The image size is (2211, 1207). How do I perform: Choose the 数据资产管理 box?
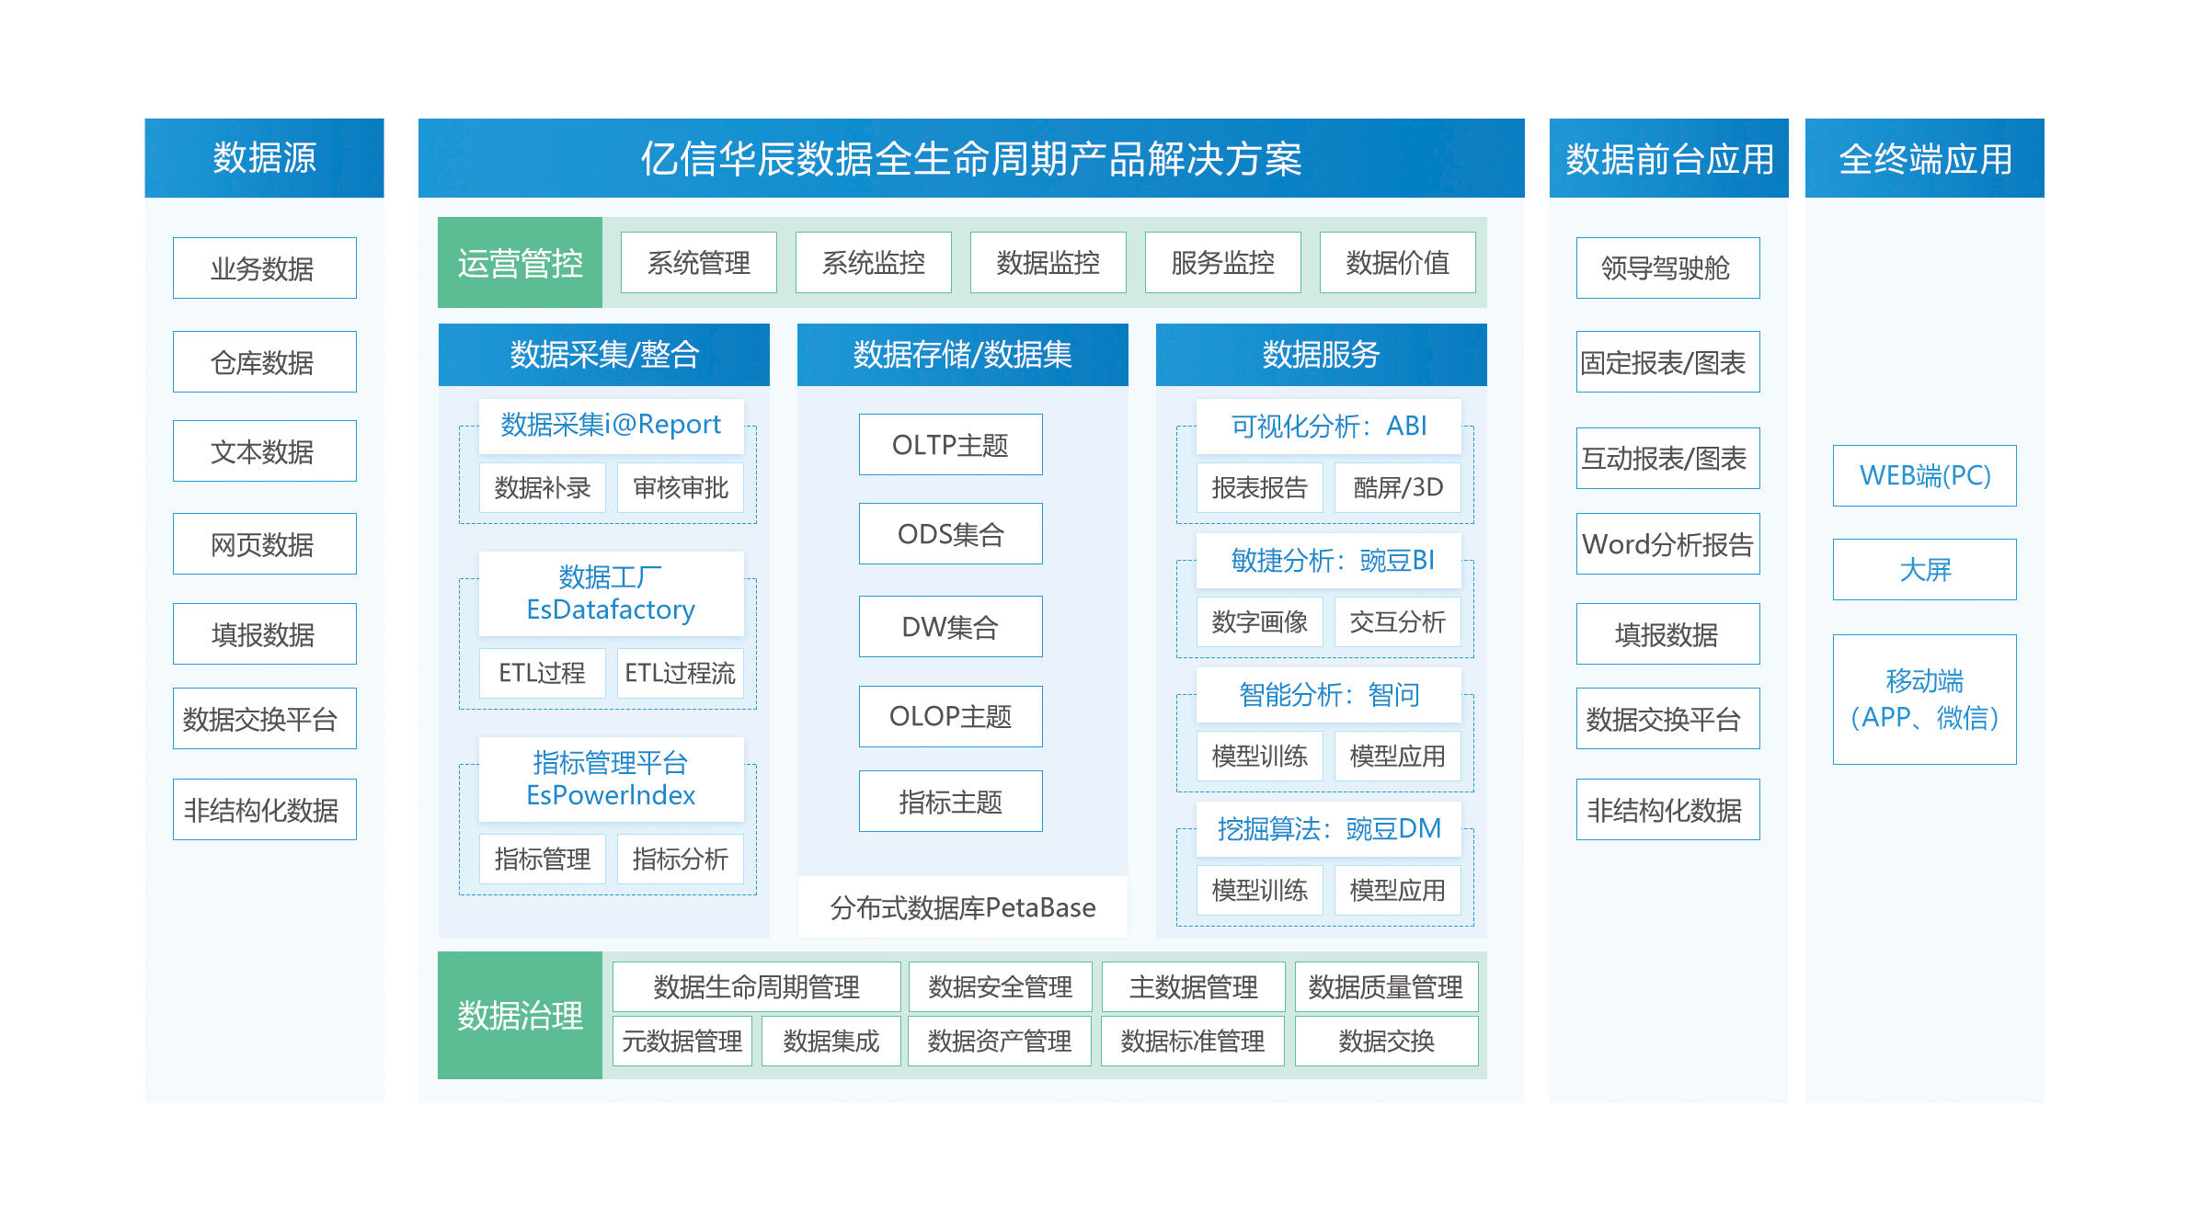click(1000, 1041)
